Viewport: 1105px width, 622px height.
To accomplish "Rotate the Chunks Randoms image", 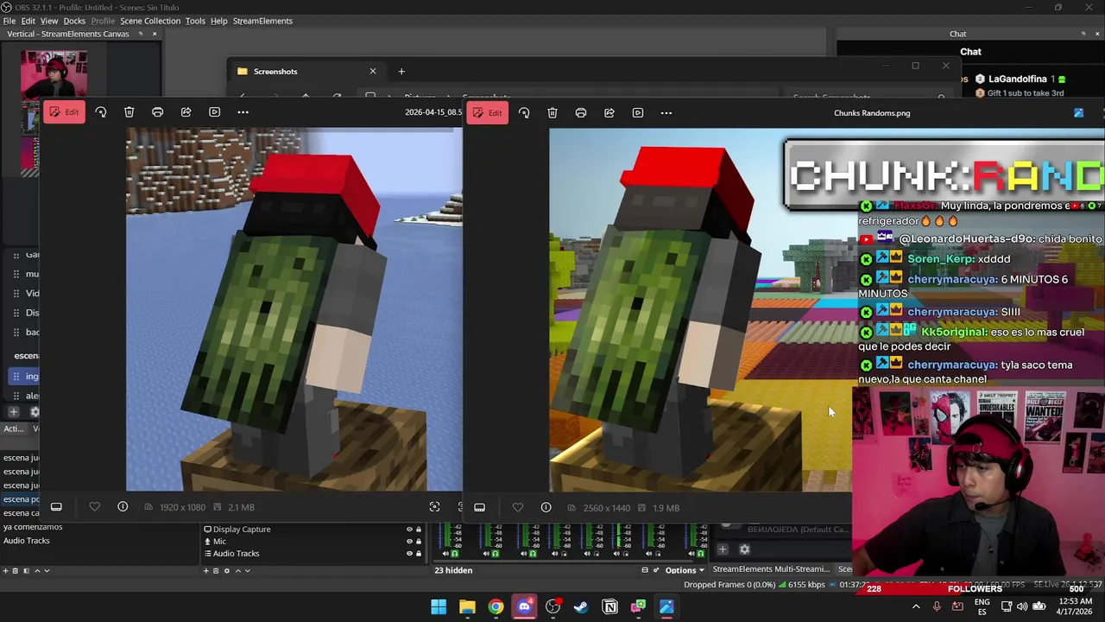I will (524, 112).
